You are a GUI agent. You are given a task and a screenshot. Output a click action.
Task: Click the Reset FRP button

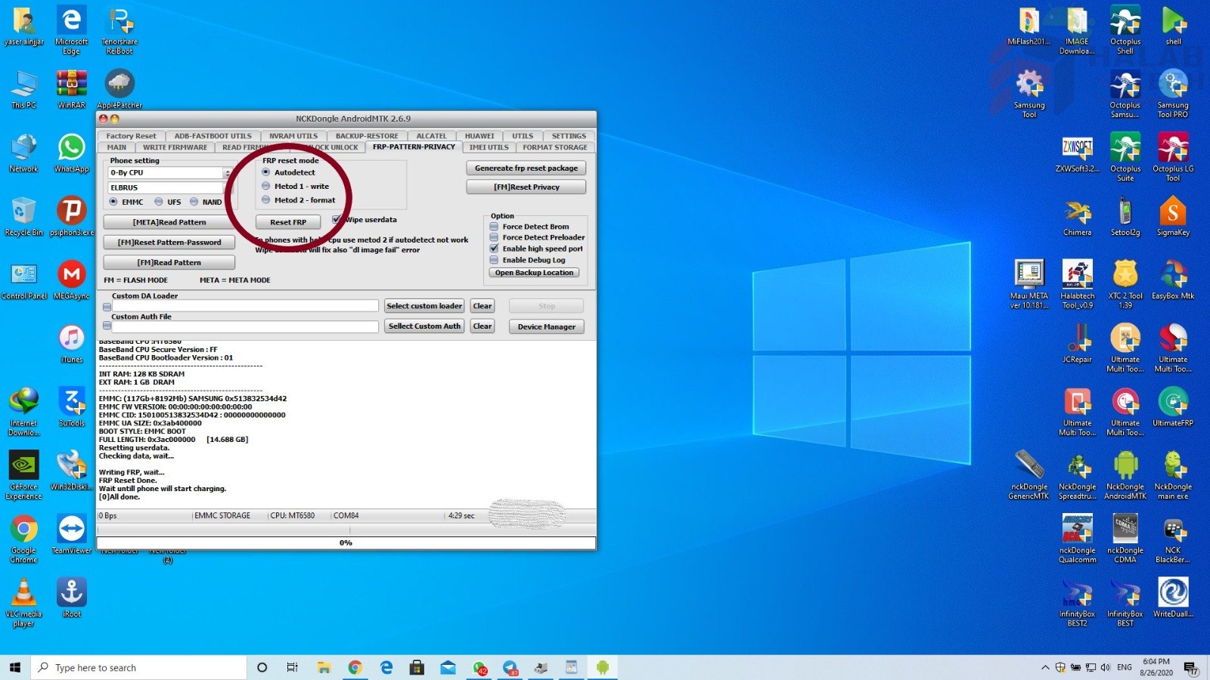pos(288,222)
